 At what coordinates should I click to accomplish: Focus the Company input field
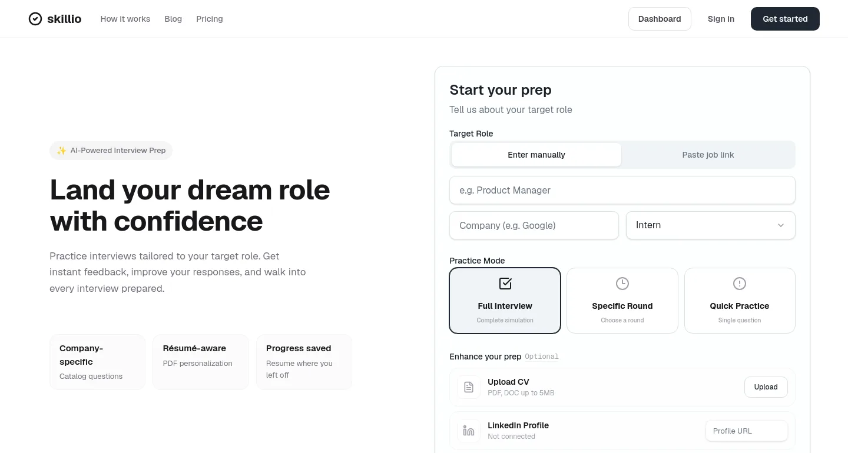534,225
